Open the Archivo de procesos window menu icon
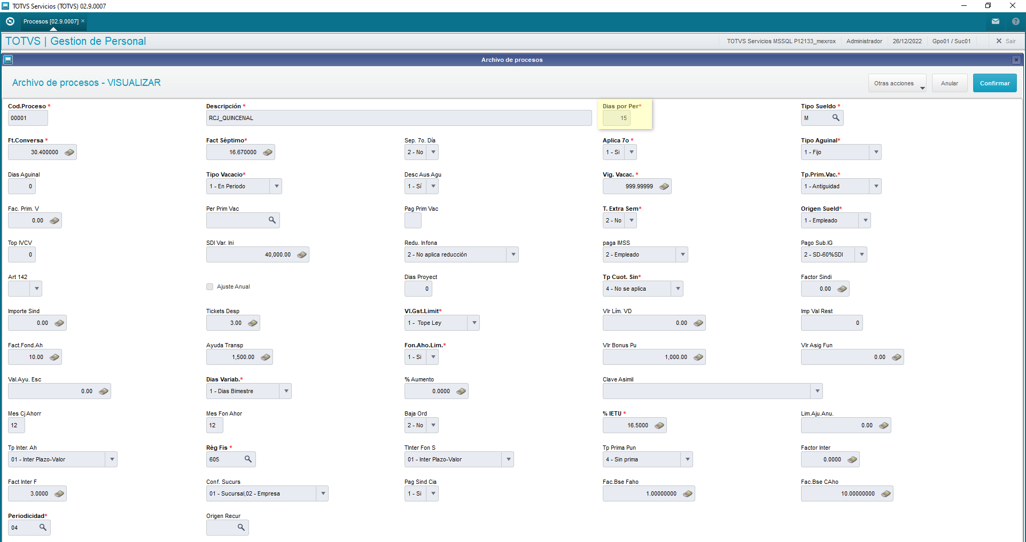Screen dimensions: 1026x542 click(8, 60)
